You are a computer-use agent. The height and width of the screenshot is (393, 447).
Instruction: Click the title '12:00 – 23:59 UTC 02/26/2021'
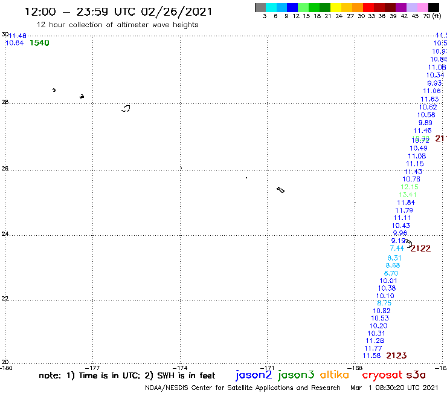[118, 11]
